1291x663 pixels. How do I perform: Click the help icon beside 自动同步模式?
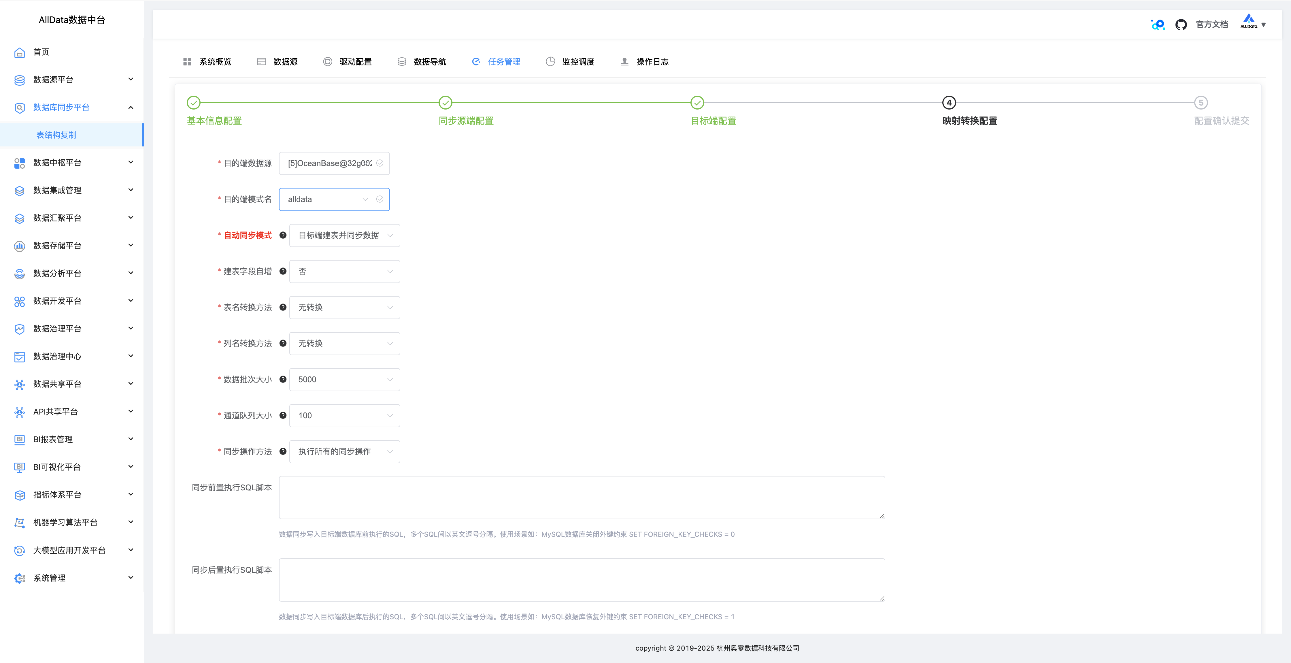283,235
